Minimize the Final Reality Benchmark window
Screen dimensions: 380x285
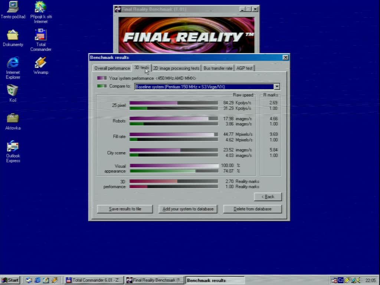tap(242, 9)
